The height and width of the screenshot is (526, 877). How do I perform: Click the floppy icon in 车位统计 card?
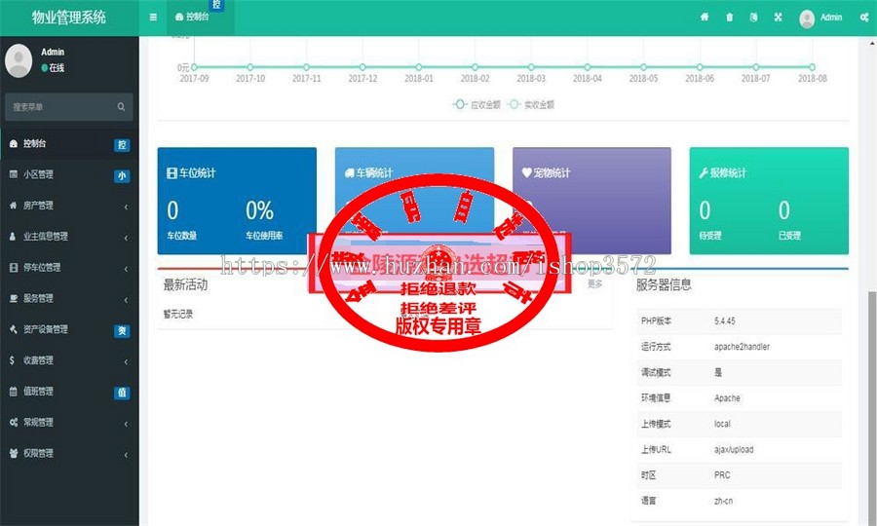pyautogui.click(x=172, y=173)
